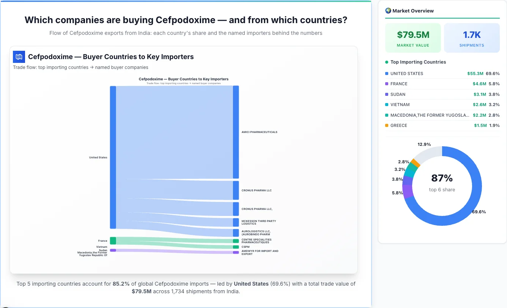Select the United States node in the Sankey chart
This screenshot has height=308, width=507.
(113, 157)
